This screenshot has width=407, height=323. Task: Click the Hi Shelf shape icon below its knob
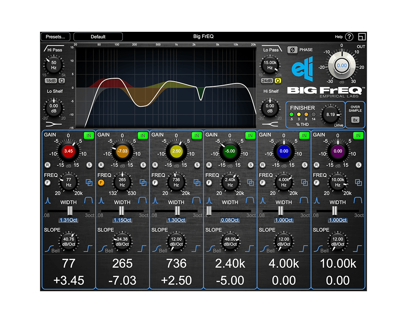click(270, 124)
